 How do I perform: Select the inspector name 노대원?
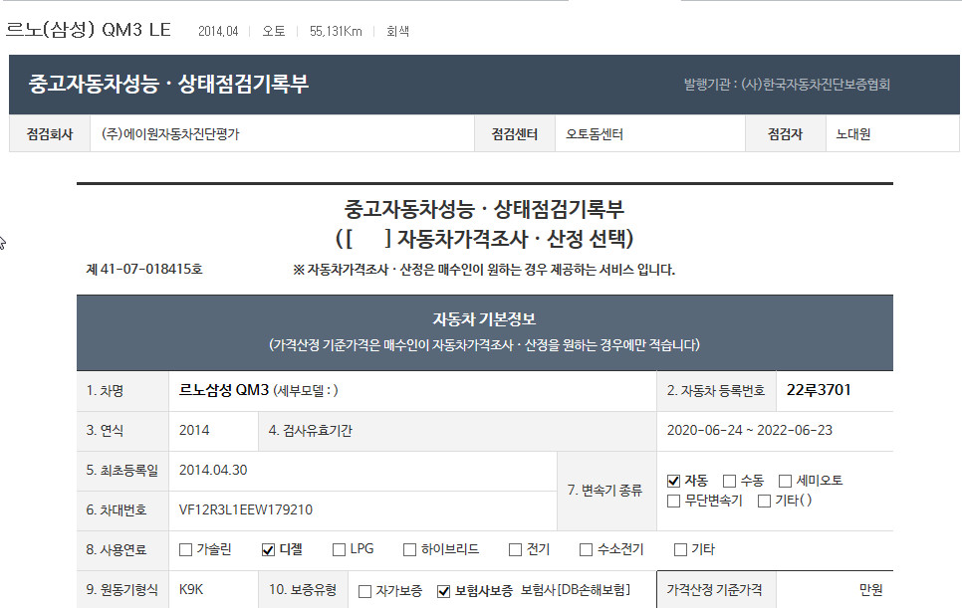pyautogui.click(x=853, y=133)
